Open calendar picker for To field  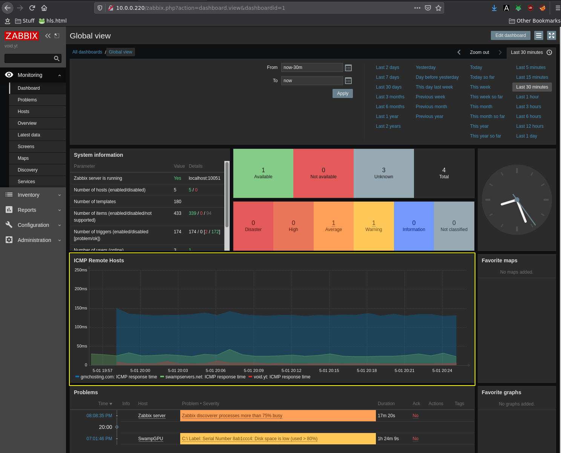(348, 81)
